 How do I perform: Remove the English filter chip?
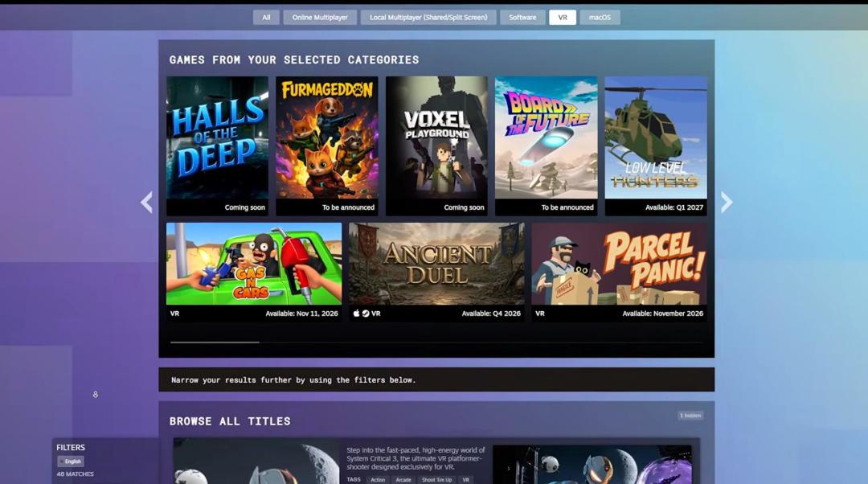[71, 461]
